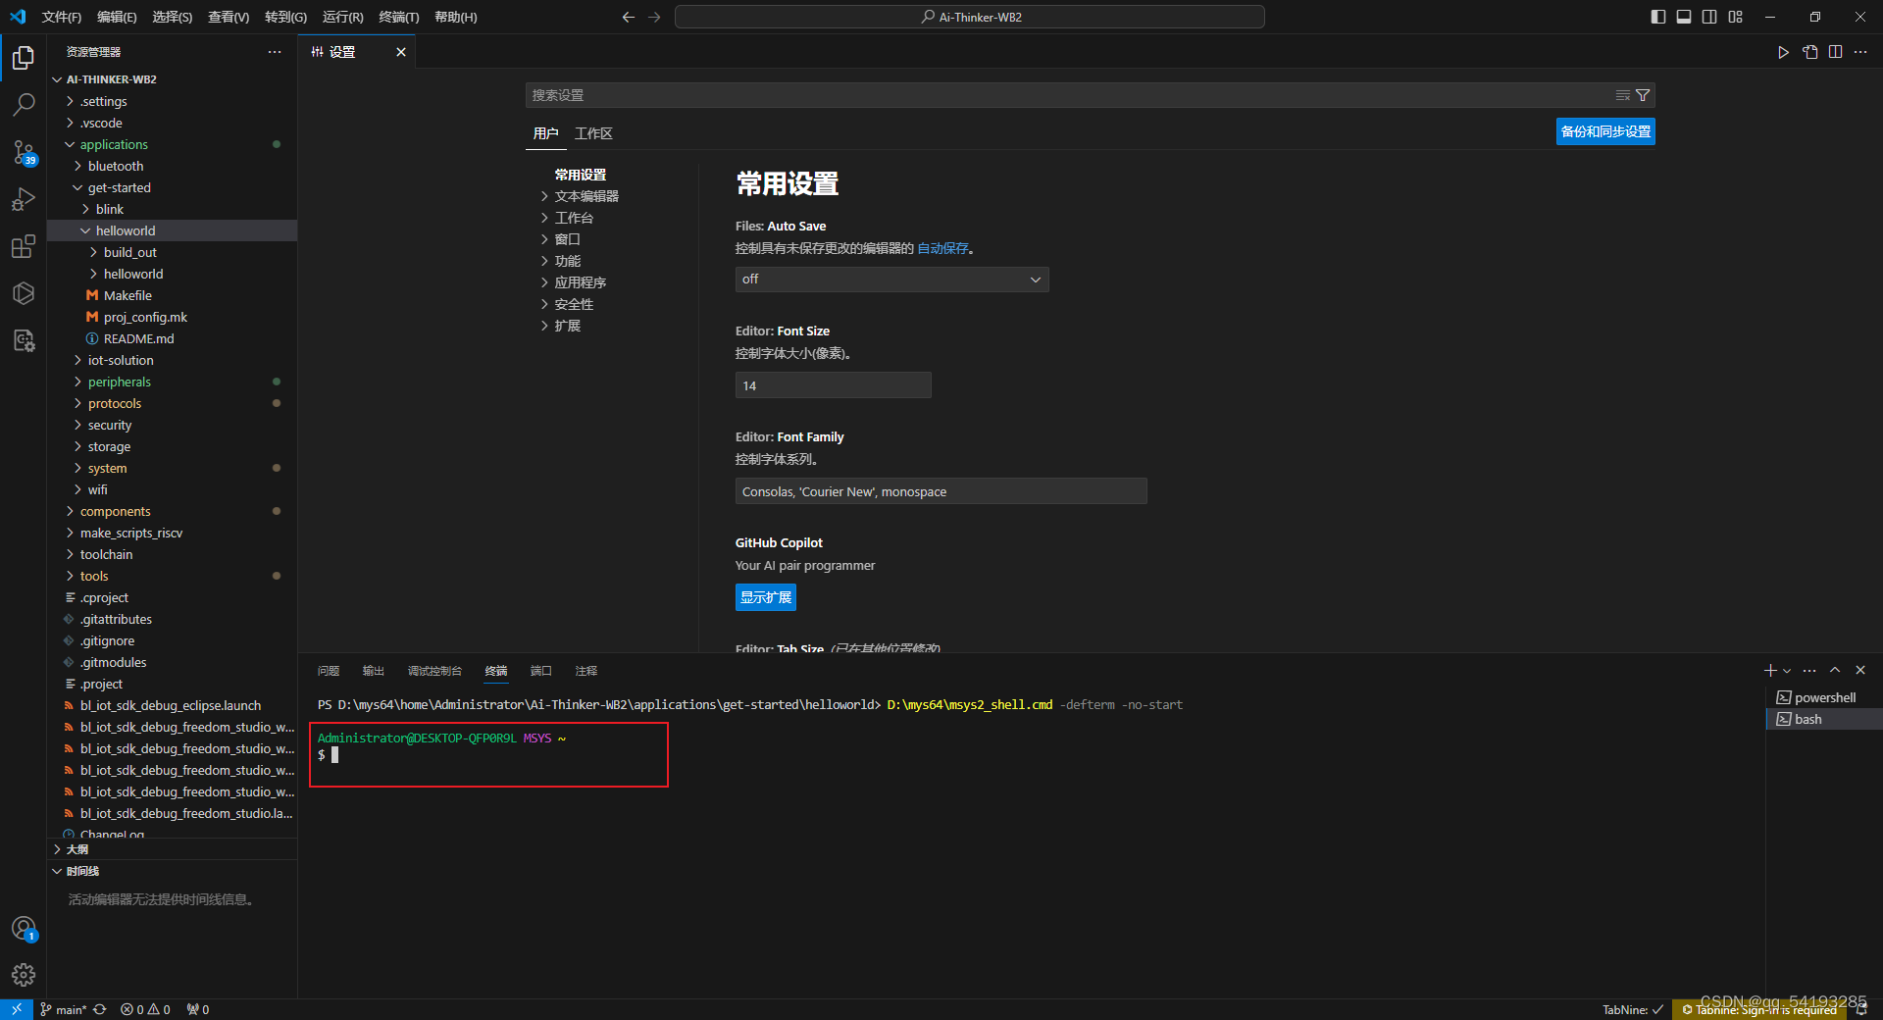Image resolution: width=1883 pixels, height=1020 pixels.
Task: Click the remote window icon in status bar
Action: coord(17,1009)
